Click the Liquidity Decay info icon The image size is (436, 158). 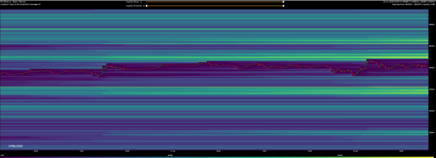pyautogui.click(x=141, y=2)
